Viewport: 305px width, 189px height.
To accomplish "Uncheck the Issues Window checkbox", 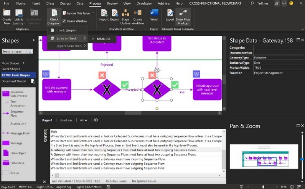I will click(x=64, y=21).
